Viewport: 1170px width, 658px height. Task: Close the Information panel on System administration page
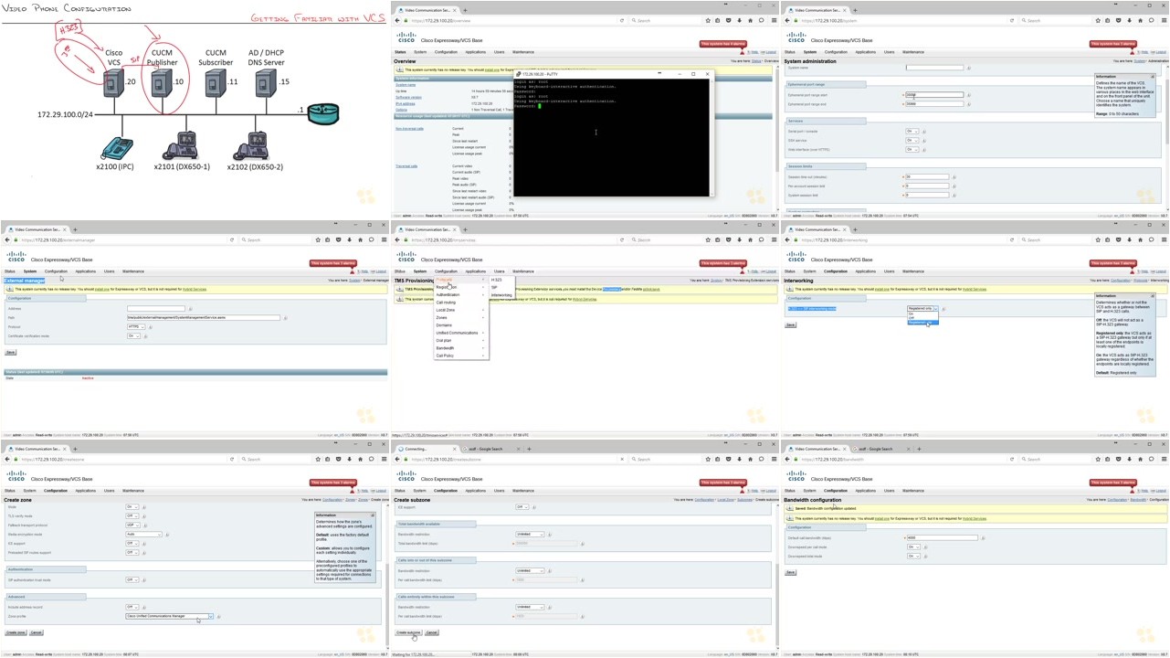tap(1152, 77)
